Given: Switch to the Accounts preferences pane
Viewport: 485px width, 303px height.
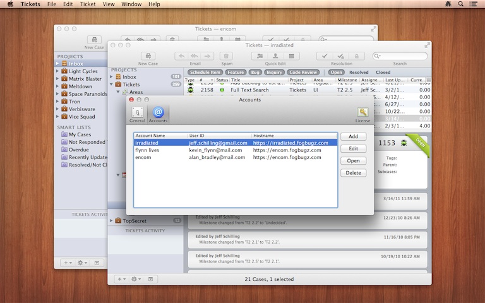Looking at the screenshot, I should 158,113.
